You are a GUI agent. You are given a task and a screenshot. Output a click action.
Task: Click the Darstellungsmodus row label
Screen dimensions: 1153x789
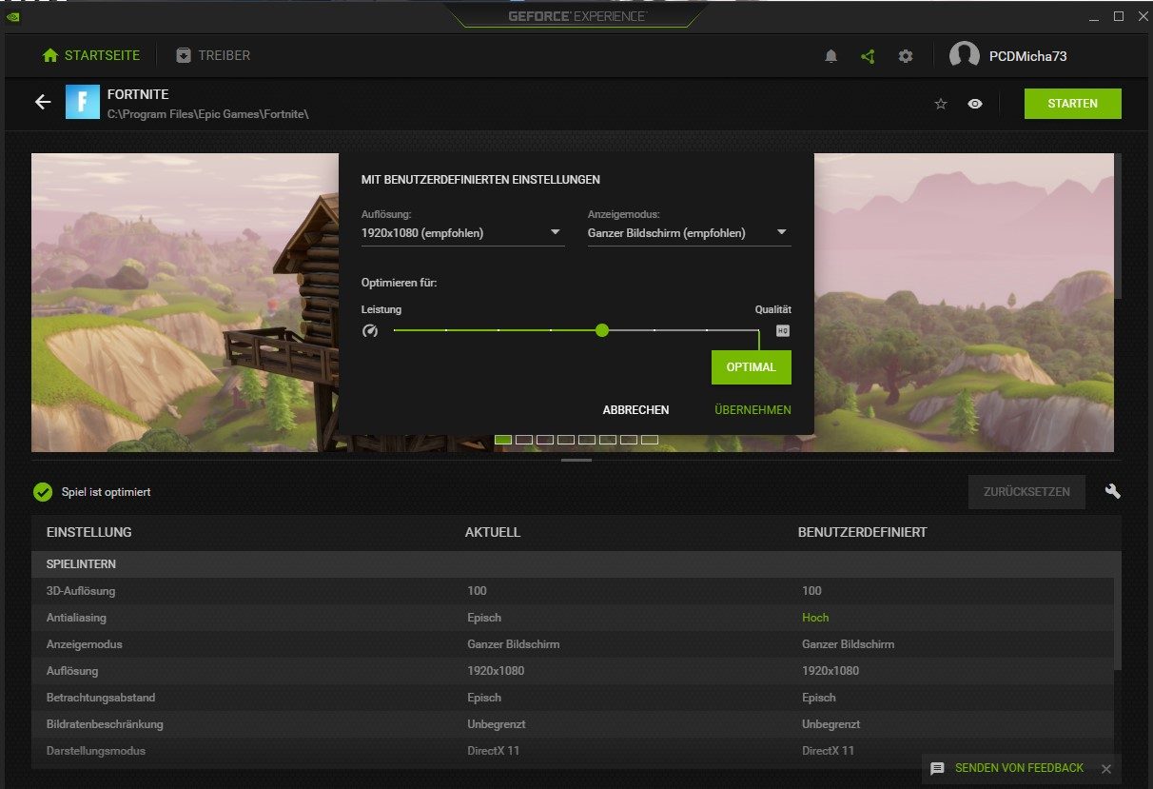(x=96, y=751)
